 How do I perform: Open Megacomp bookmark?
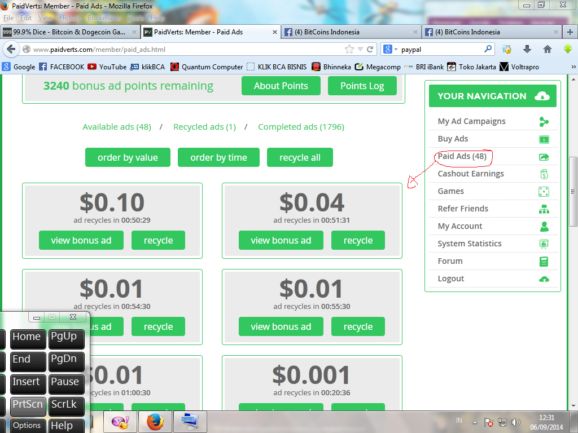click(x=378, y=67)
